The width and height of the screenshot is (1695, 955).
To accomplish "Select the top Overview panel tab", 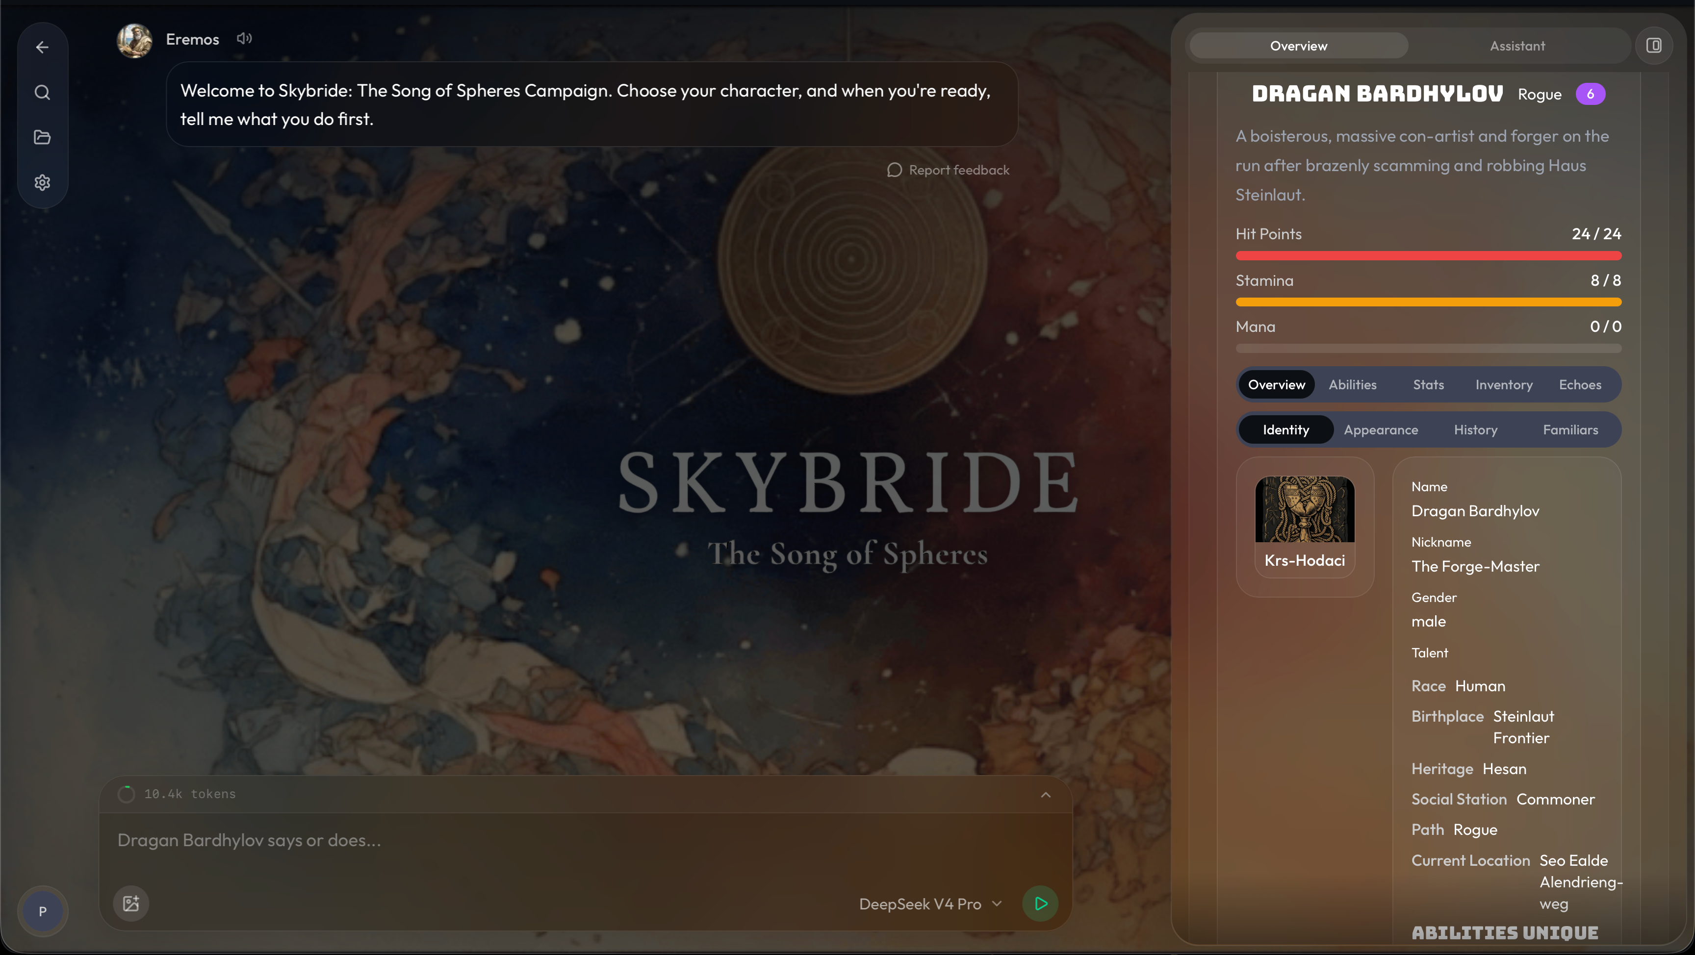I will tap(1299, 46).
